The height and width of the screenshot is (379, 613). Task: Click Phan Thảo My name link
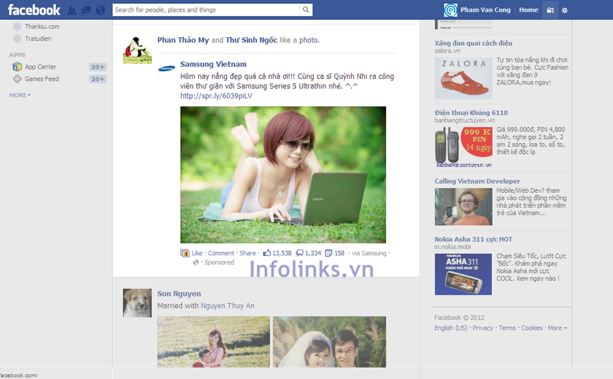point(183,40)
